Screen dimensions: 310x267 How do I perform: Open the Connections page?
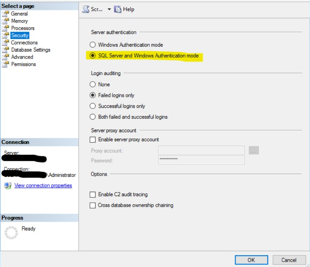coord(24,43)
